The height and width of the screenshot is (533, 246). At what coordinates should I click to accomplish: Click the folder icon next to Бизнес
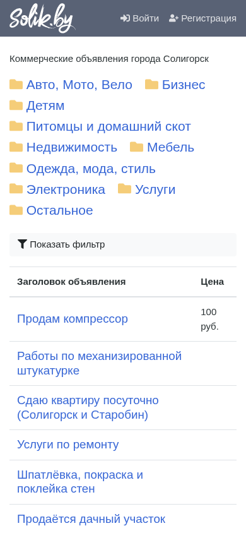[151, 84]
